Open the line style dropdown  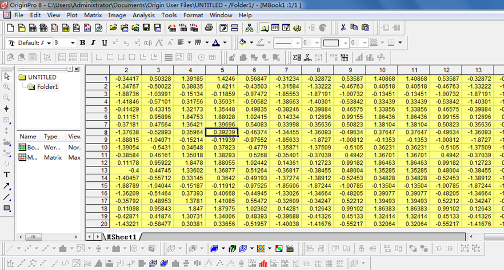tap(297, 43)
